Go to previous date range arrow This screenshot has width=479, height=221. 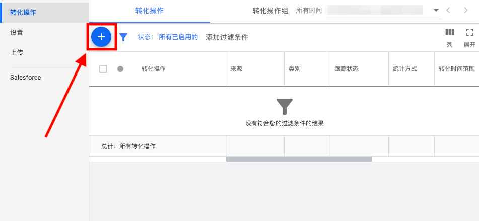448,10
